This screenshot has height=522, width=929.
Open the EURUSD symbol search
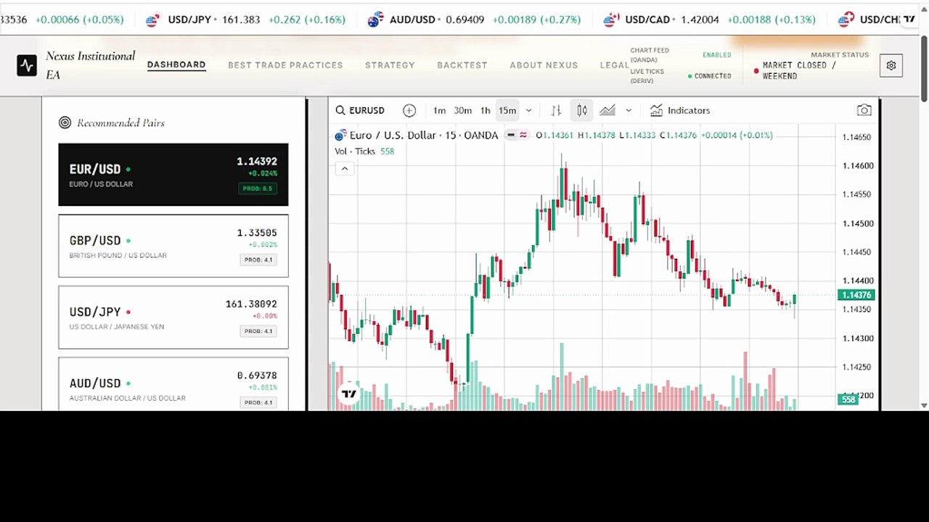(360, 110)
